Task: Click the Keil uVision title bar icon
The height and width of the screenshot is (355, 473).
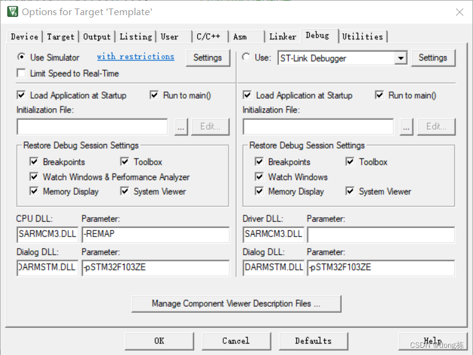Action: click(12, 11)
